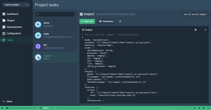This screenshot has width=211, height=110.
Task: Click the Project tasks heading
Action: (x=47, y=5)
